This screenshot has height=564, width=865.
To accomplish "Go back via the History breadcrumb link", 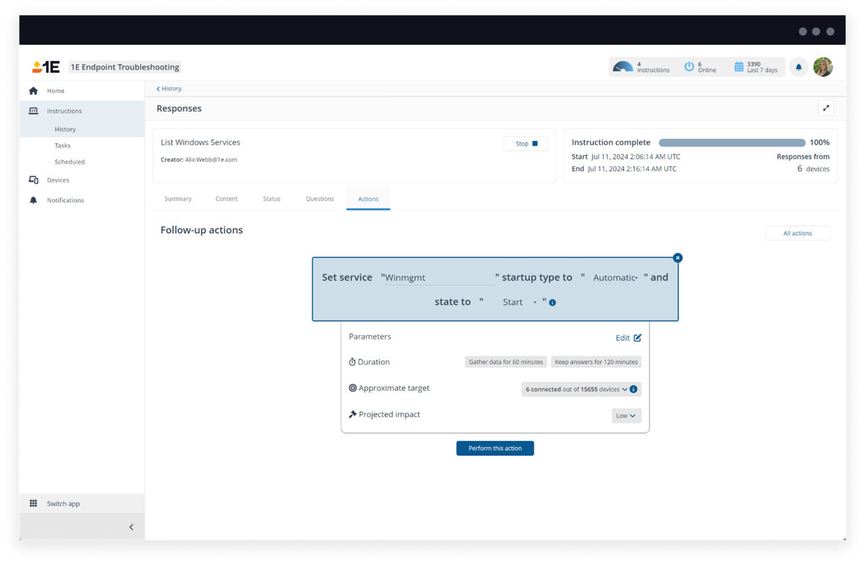I will pos(169,88).
